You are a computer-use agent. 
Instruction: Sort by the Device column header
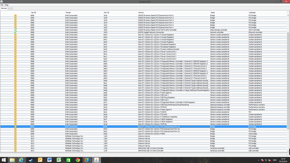174,12
